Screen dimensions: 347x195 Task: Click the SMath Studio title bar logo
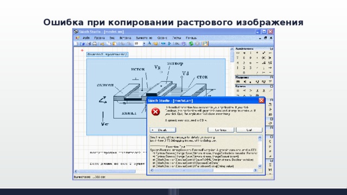click(x=76, y=31)
